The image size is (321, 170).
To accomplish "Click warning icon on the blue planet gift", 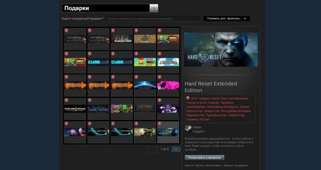I will [x=136, y=77].
